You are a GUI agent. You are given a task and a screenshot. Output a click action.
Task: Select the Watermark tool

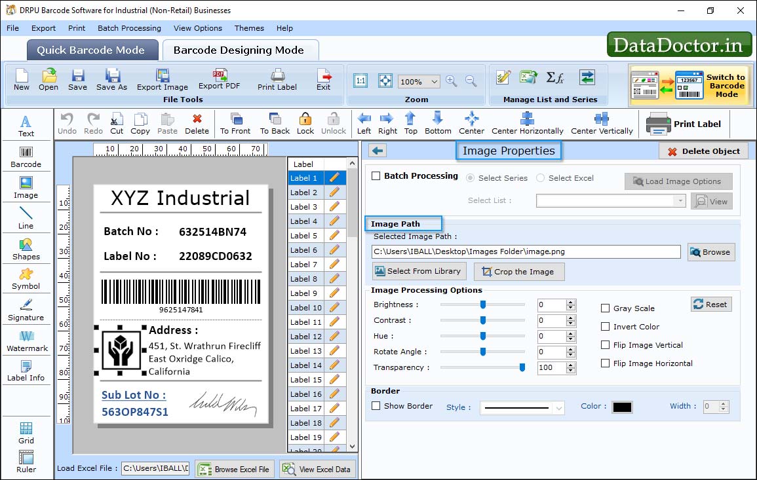pyautogui.click(x=27, y=341)
